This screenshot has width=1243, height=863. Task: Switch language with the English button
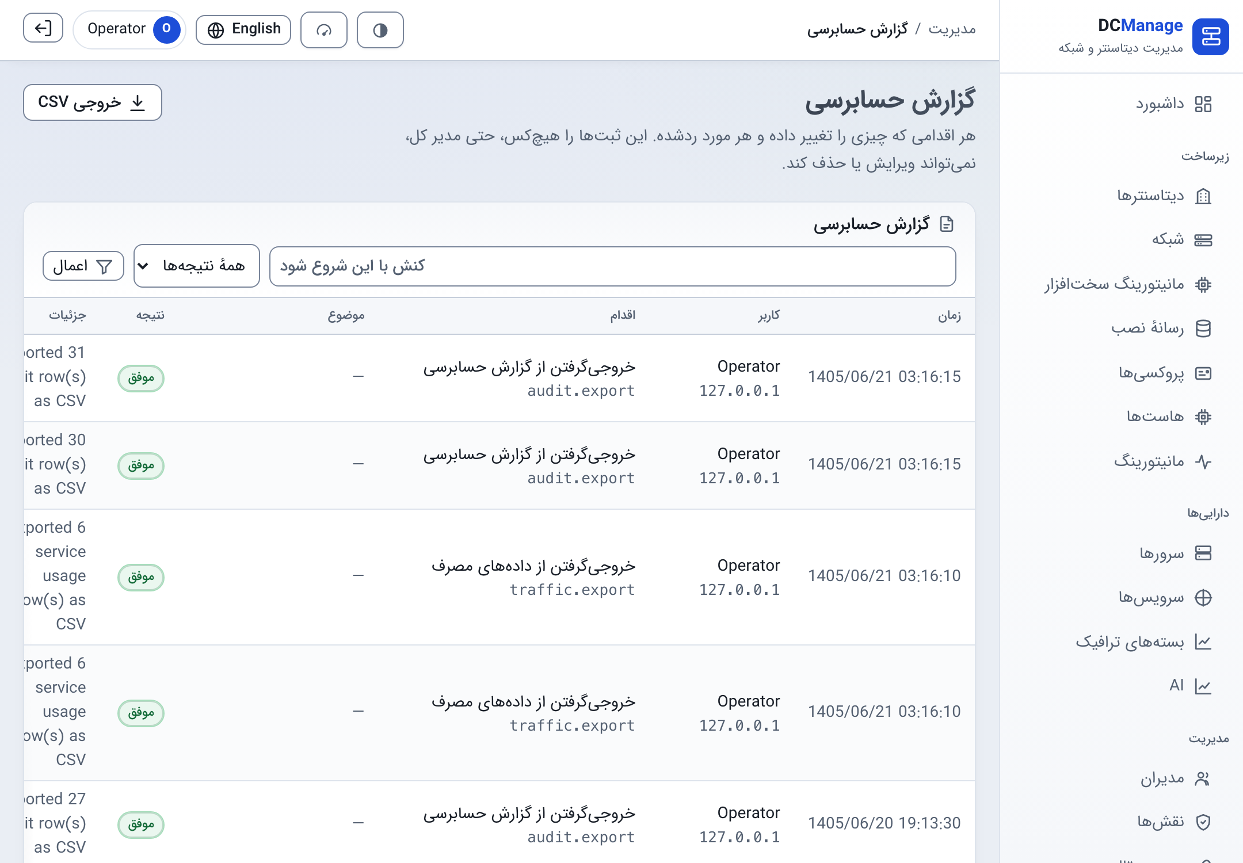243,29
